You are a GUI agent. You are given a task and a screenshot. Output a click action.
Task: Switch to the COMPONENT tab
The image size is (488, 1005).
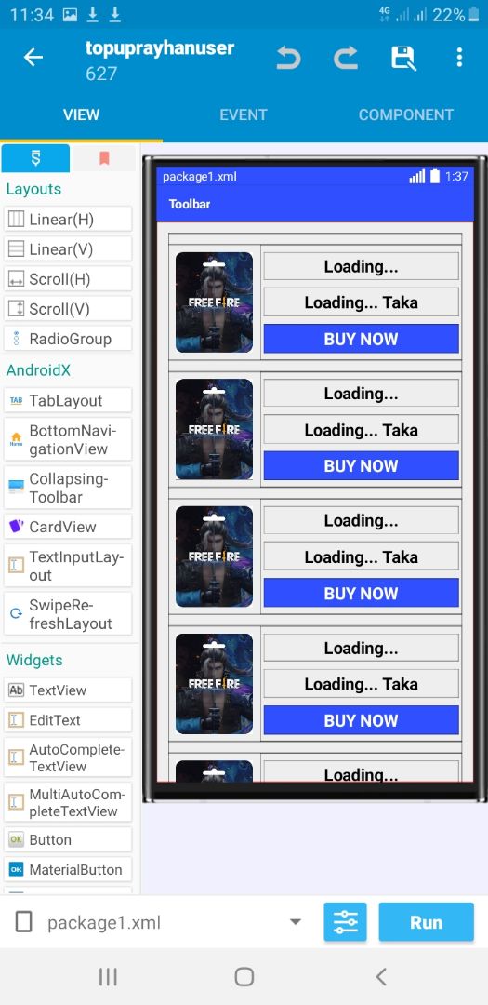[406, 114]
